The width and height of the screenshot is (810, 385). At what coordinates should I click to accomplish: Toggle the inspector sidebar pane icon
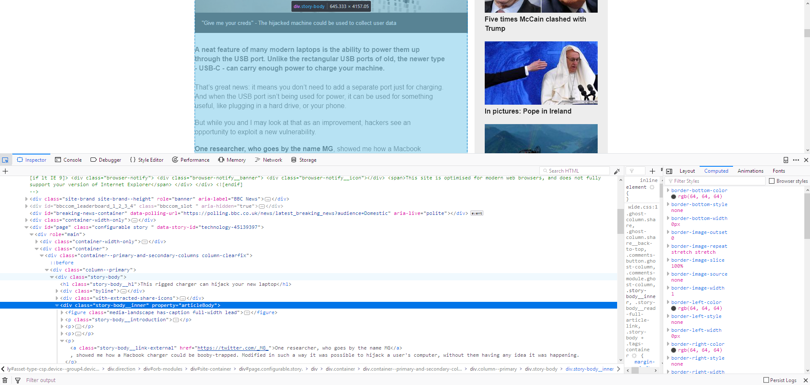click(x=669, y=171)
